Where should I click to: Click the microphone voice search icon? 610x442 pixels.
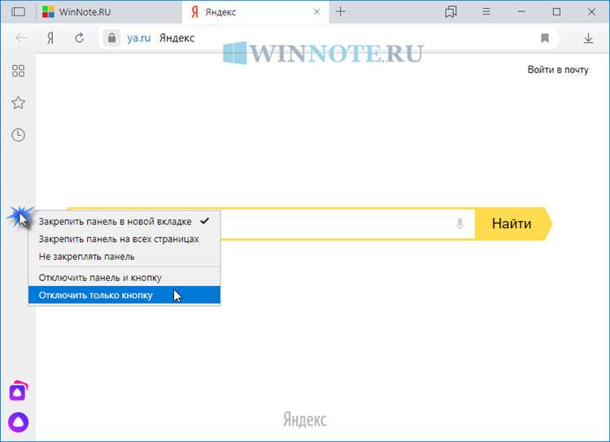pyautogui.click(x=460, y=224)
